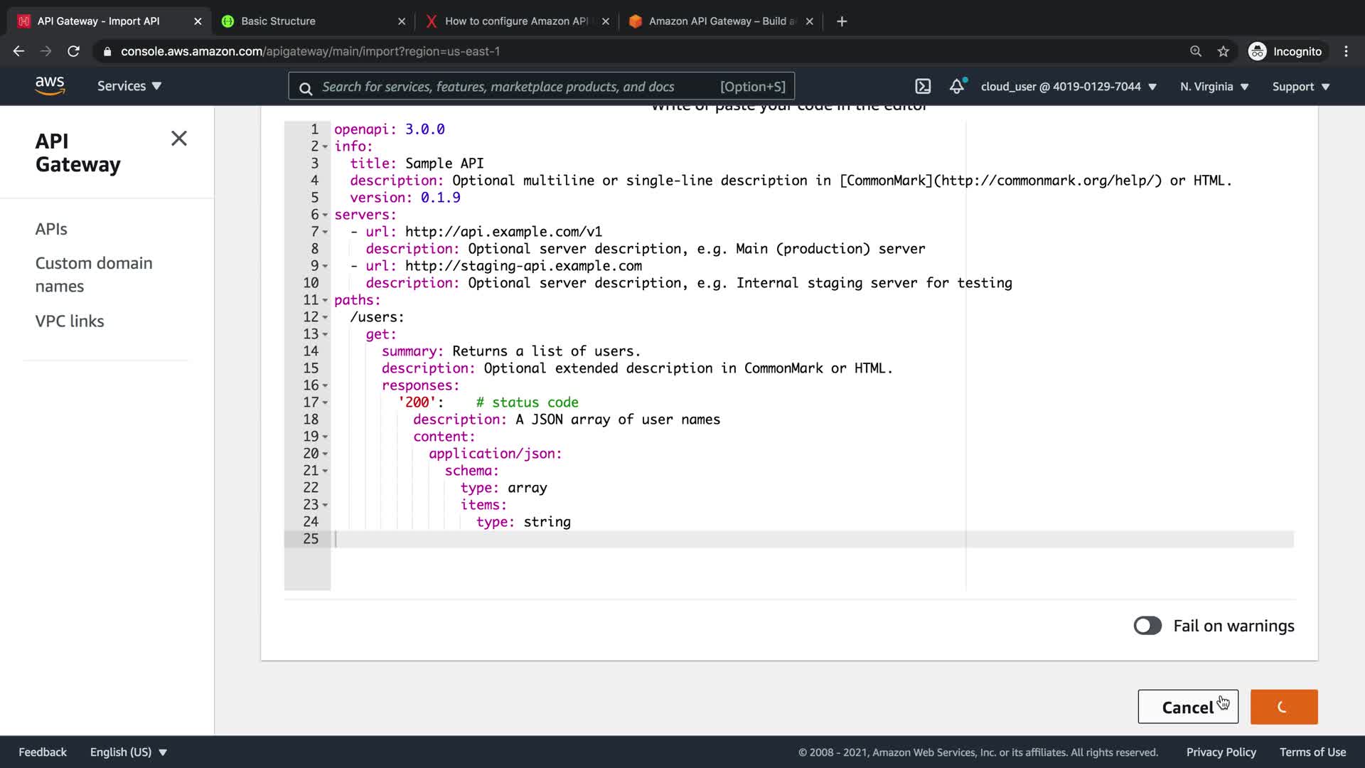Image resolution: width=1365 pixels, height=768 pixels.
Task: Click the Cancel button
Action: tap(1187, 707)
